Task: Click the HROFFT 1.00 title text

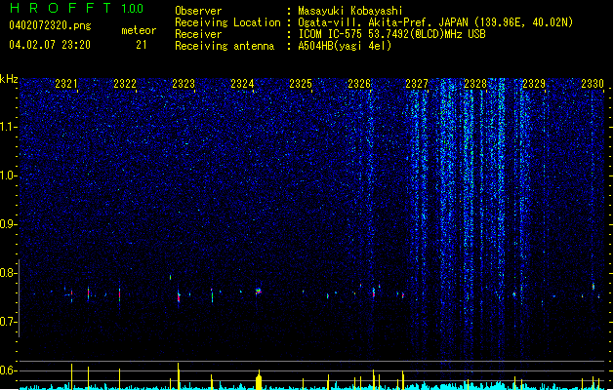Action: point(77,8)
